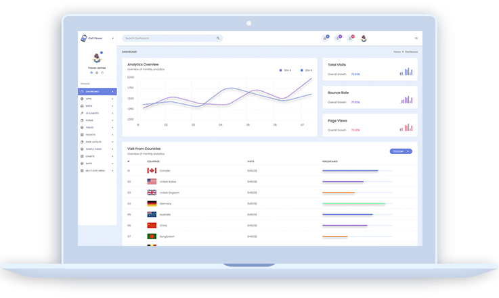The width and height of the screenshot is (499, 298).
Task: Click the Home breadcrumb link
Action: pyautogui.click(x=397, y=51)
